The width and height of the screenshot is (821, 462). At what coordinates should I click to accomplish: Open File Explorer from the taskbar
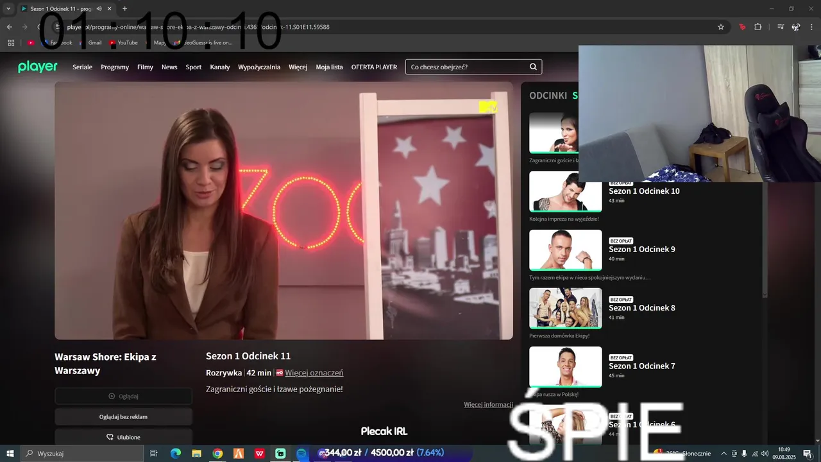pos(197,454)
